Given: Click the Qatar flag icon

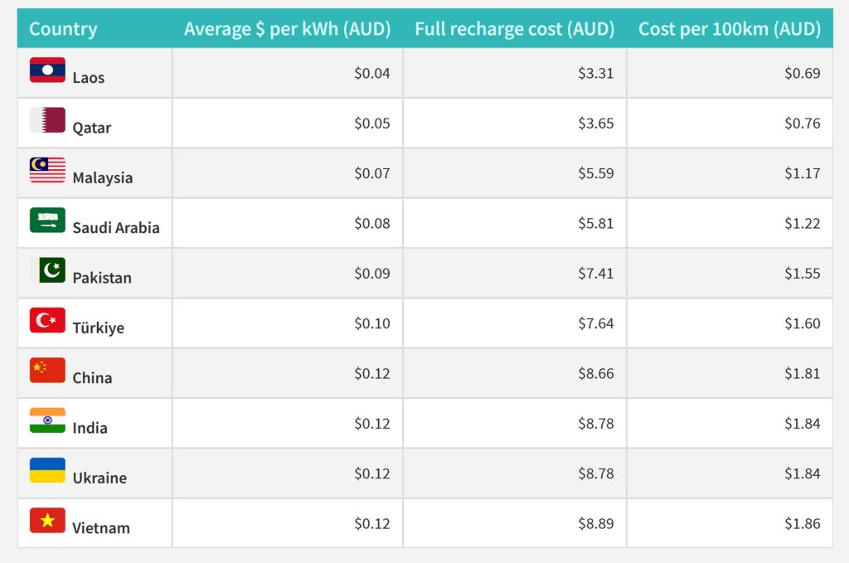Looking at the screenshot, I should pyautogui.click(x=47, y=119).
